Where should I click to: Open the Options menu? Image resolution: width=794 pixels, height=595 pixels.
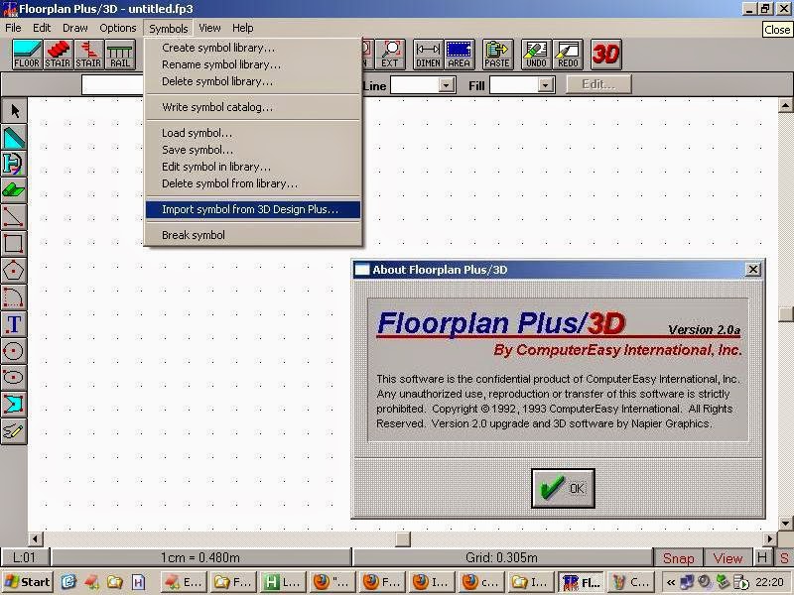click(118, 28)
